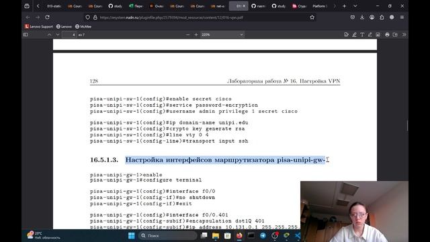Open Task View from taskbar

[204, 235]
